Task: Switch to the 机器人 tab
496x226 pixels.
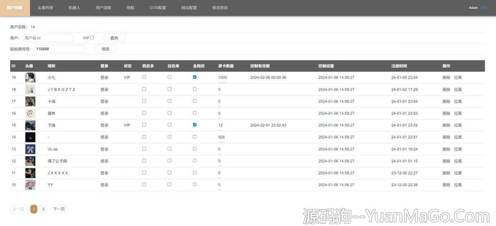Action: pos(74,8)
